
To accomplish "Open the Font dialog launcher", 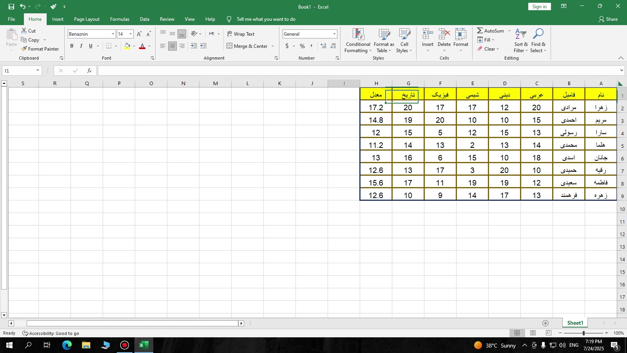I will (152, 58).
